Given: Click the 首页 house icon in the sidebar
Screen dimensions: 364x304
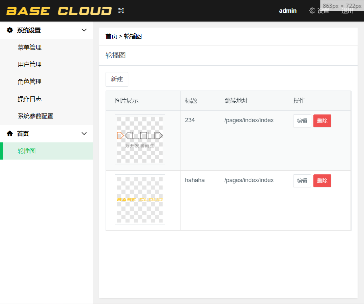Looking at the screenshot, I should [10, 133].
